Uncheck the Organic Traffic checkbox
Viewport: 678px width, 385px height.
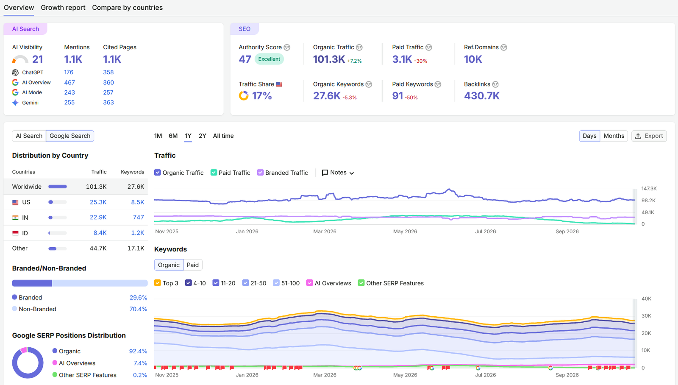point(158,173)
